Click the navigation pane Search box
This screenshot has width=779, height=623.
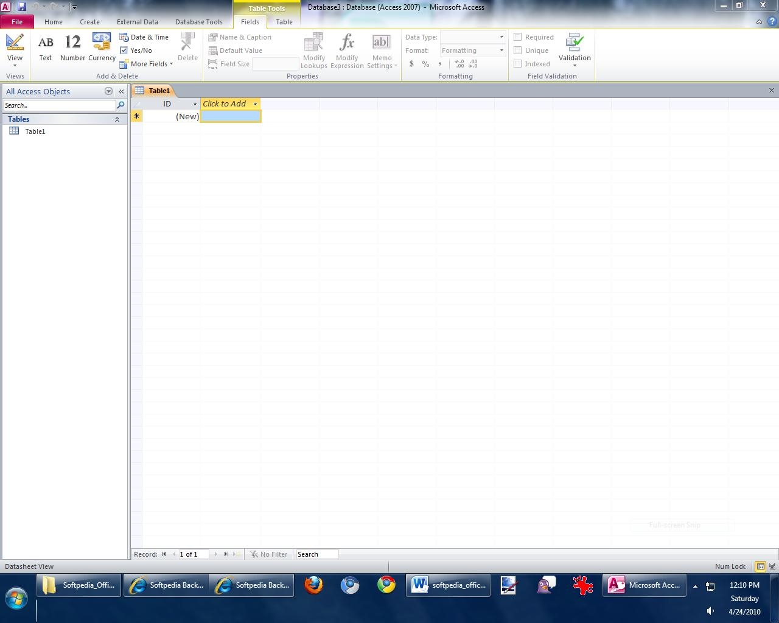(x=59, y=105)
